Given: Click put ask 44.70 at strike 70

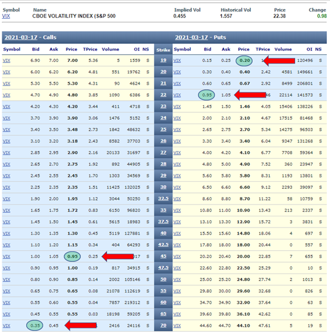Looking at the screenshot, I should point(225,326).
